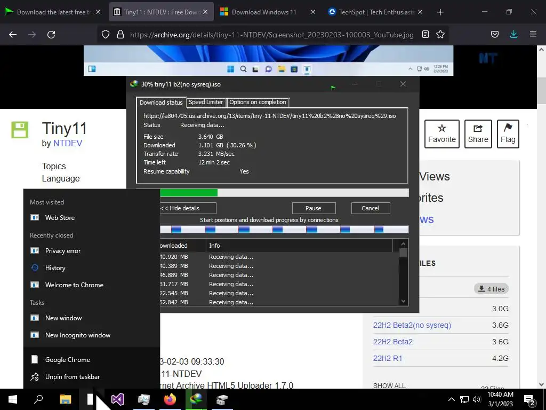
Task: Open Firefox hamburger menu
Action: click(x=533, y=34)
